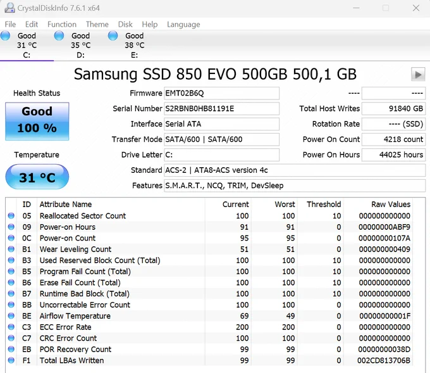This screenshot has width=430, height=373.
Task: Select the Airflow Temperature attribute name
Action: (75, 316)
